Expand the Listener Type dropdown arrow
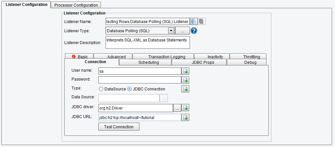Image resolution: width=335 pixels, height=147 pixels. (x=171, y=31)
